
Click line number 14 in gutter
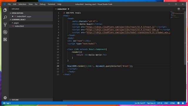pos(58,49)
